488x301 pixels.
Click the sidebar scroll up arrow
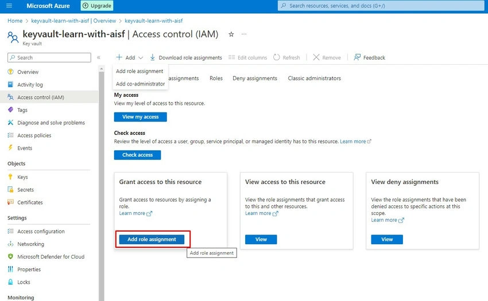click(102, 68)
